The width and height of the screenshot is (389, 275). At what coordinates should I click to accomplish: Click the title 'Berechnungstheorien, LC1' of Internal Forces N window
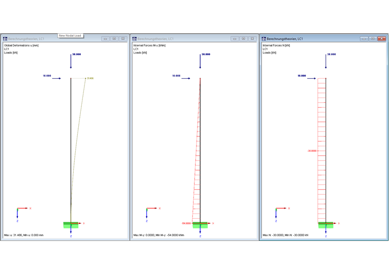[x=285, y=39]
